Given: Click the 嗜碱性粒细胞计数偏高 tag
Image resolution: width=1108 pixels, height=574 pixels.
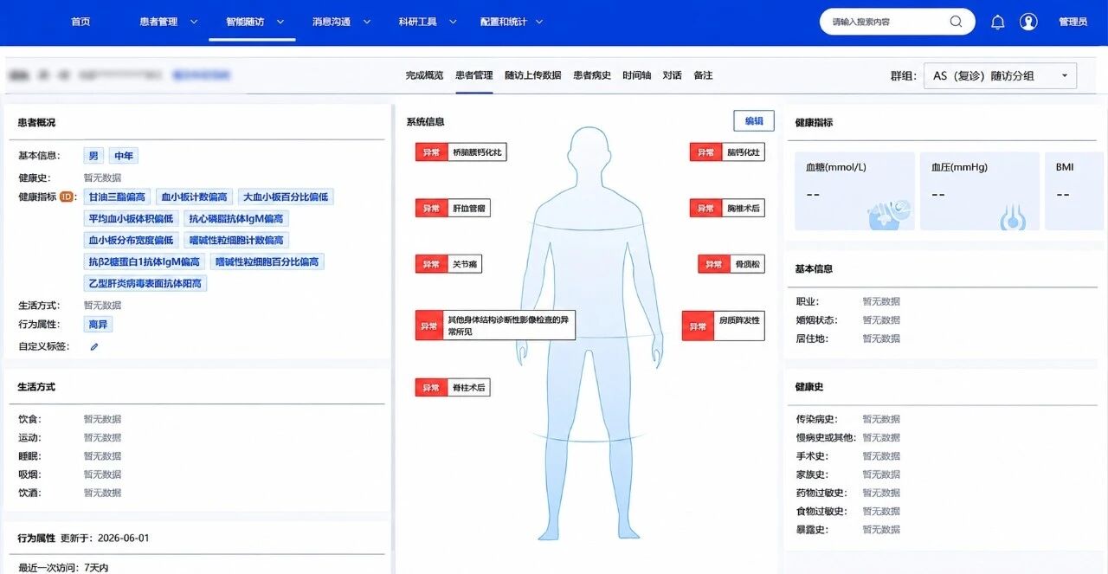Looking at the screenshot, I should point(237,241).
